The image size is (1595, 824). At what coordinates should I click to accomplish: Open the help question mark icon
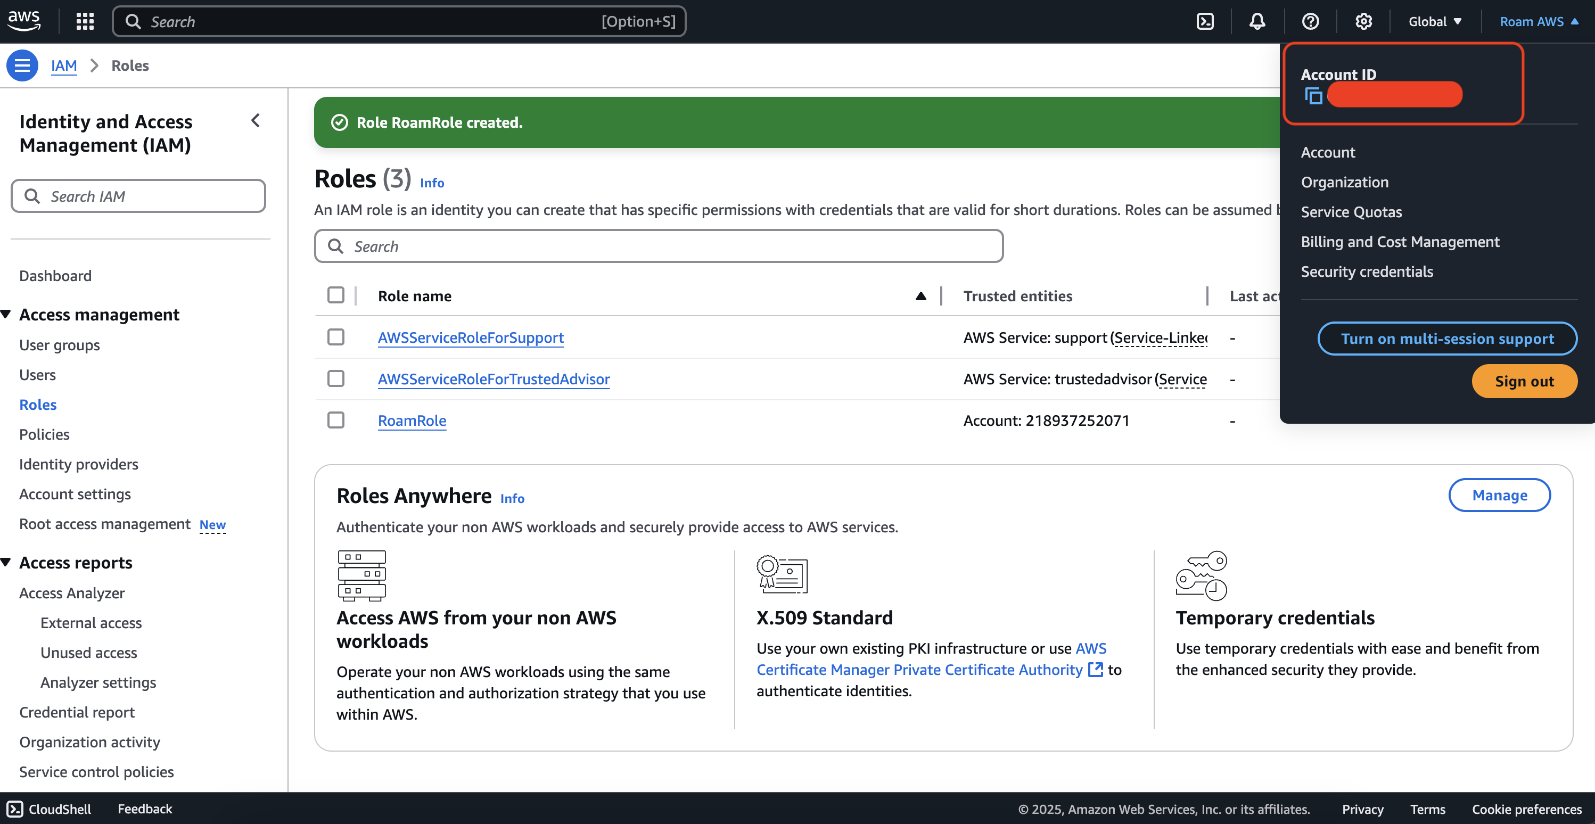pos(1310,22)
